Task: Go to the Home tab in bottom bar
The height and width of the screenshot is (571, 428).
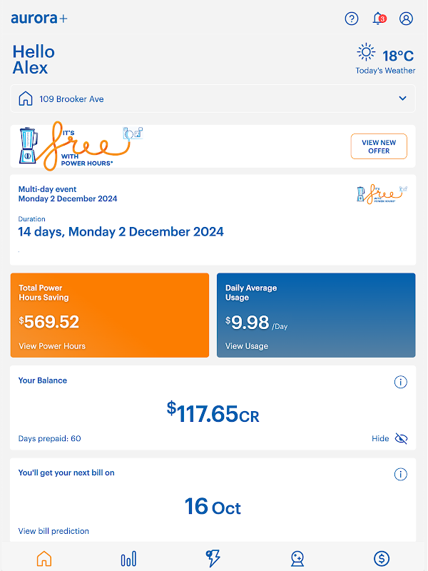Action: (x=44, y=559)
